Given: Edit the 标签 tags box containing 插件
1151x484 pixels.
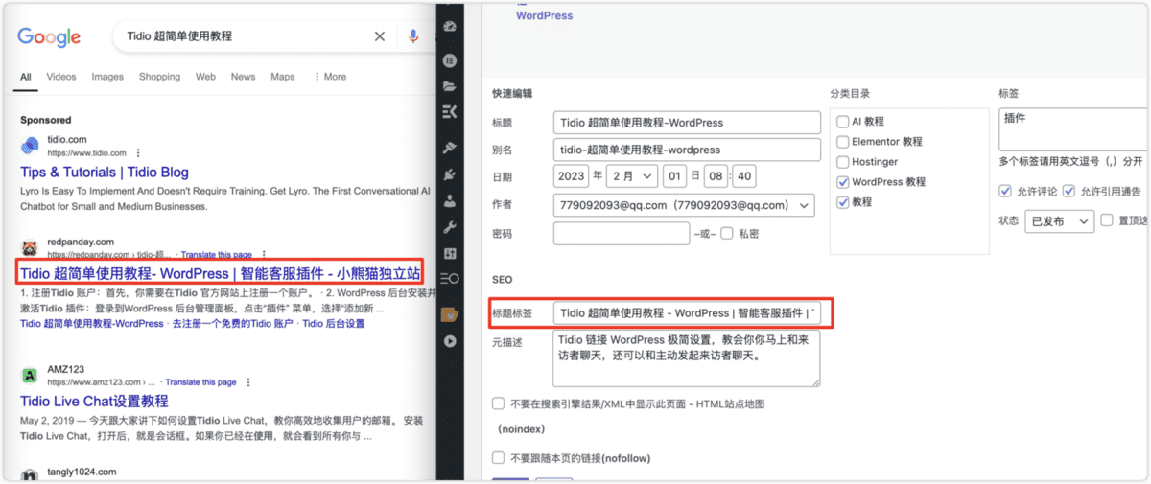Looking at the screenshot, I should click(x=1071, y=127).
